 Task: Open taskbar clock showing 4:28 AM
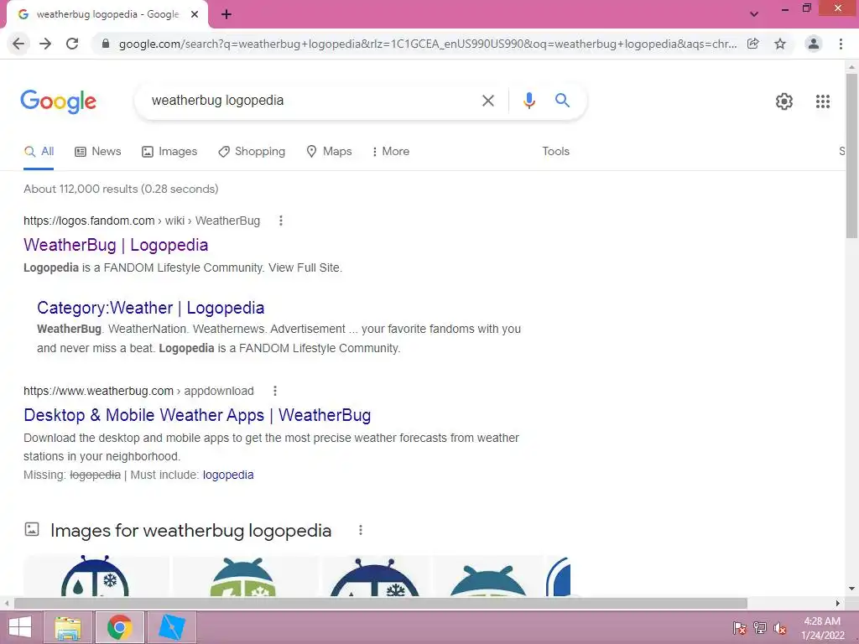pos(823,628)
